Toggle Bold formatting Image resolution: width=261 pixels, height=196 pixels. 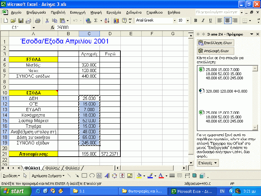click(196, 21)
